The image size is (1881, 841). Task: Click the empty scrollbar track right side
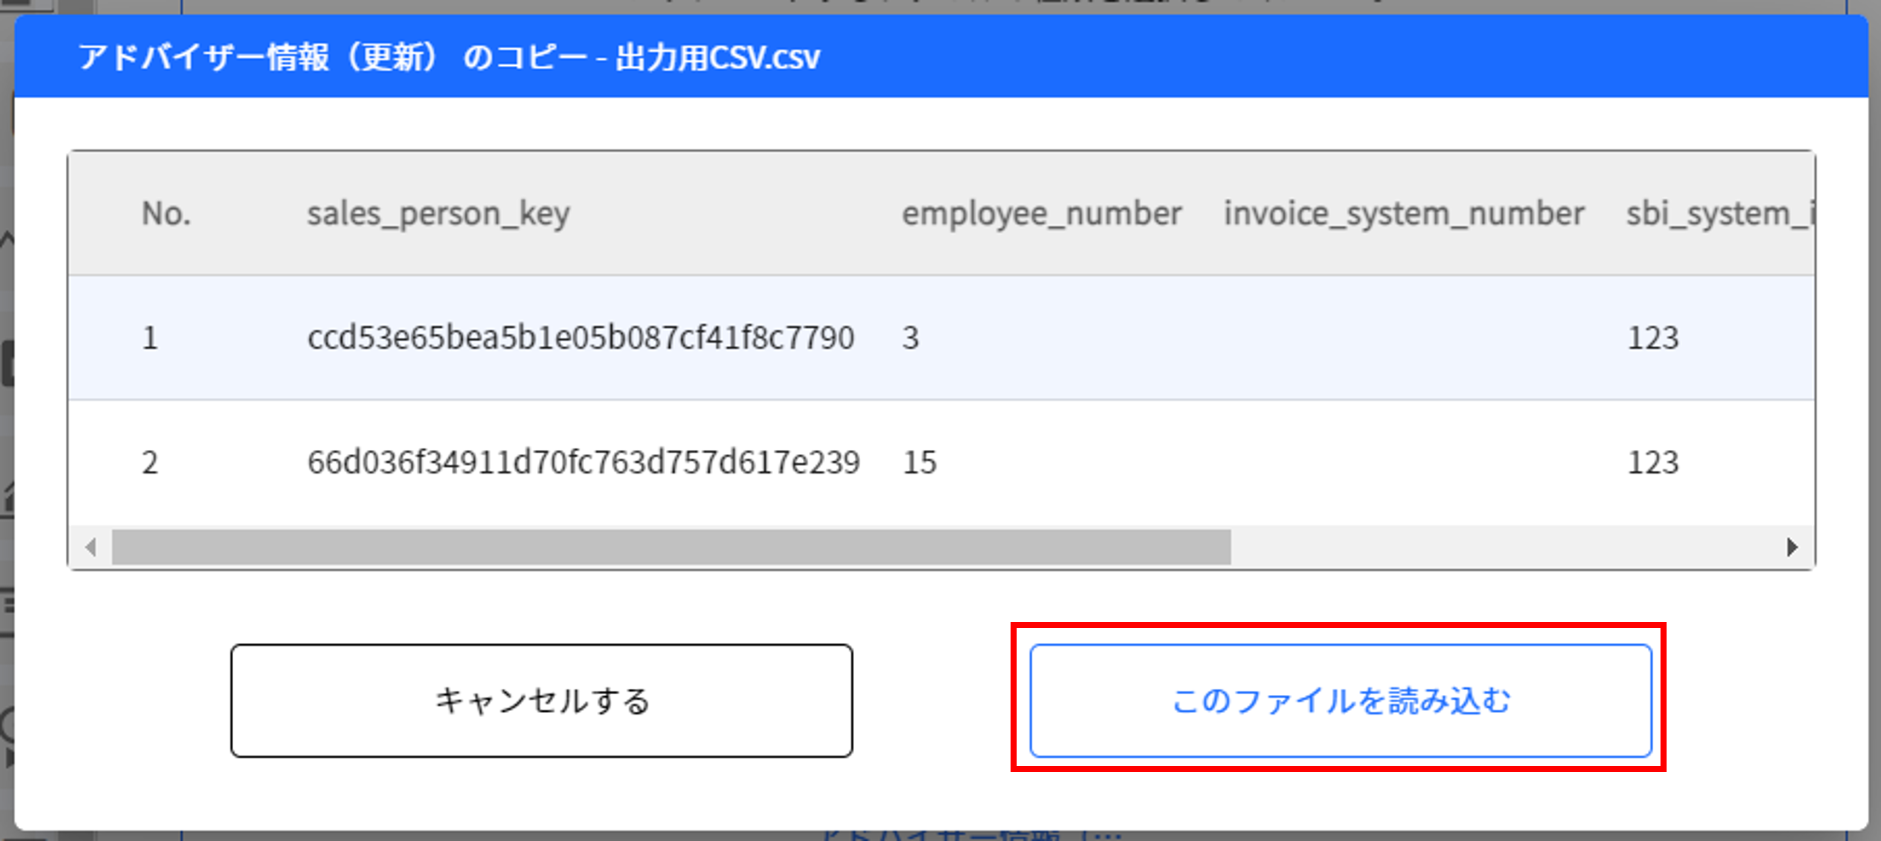[1504, 547]
